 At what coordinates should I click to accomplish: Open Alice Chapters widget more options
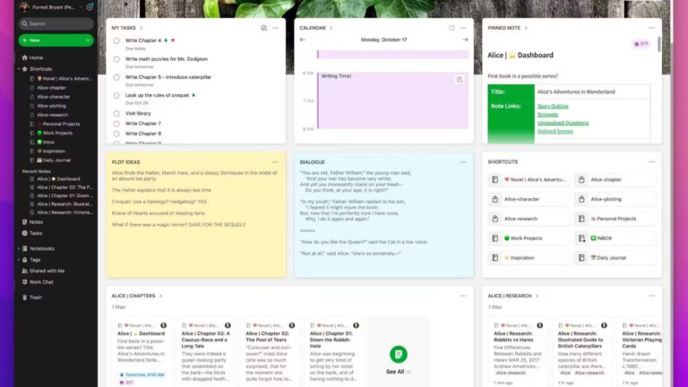pos(463,297)
